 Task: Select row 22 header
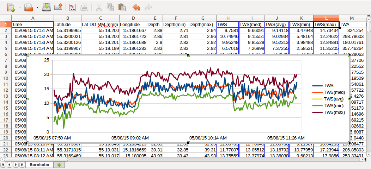click(x=6, y=150)
